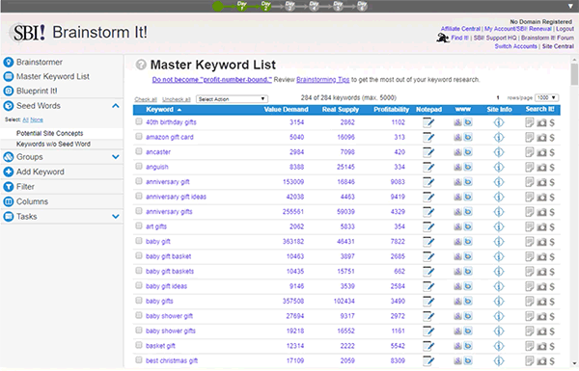
Task: Click Day 3 progress step marker
Action: click(289, 6)
